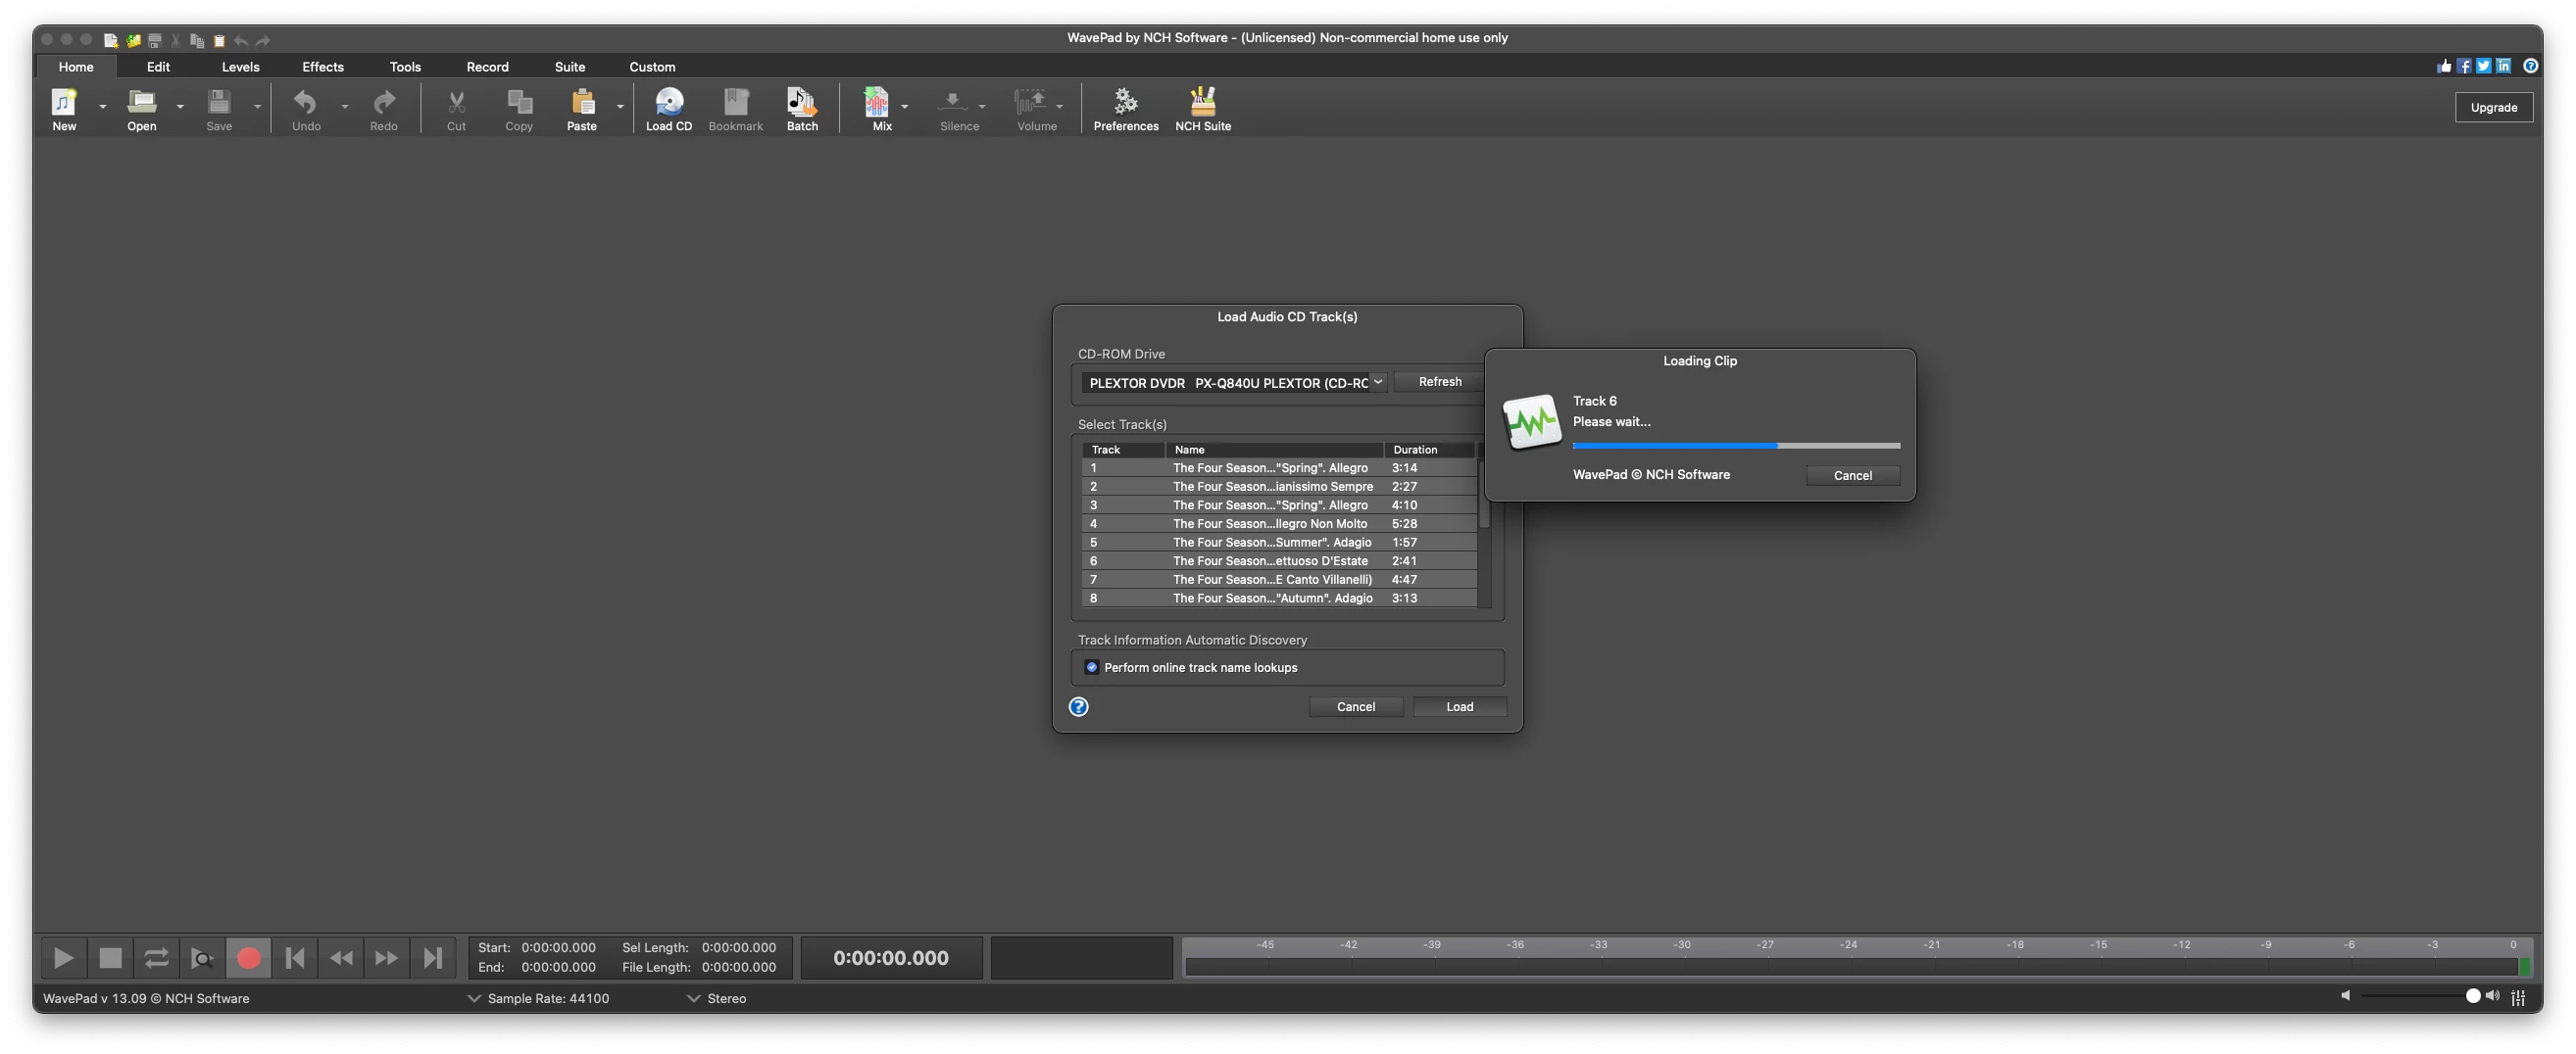Screen dimensions: 2576x1054
Task: Open the Batch converter icon
Action: (x=802, y=109)
